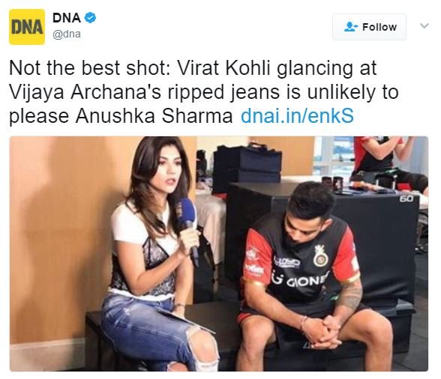The width and height of the screenshot is (441, 379).
Task: Open the attached interview photo
Action: click(219, 254)
